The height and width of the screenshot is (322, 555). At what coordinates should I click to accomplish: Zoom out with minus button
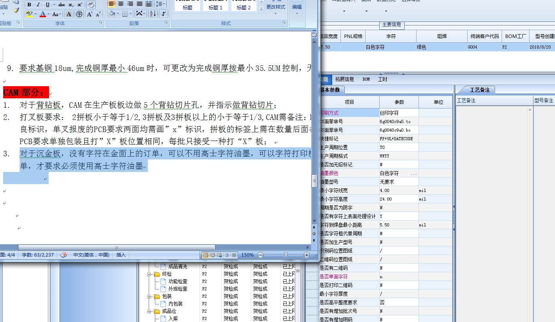261,255
